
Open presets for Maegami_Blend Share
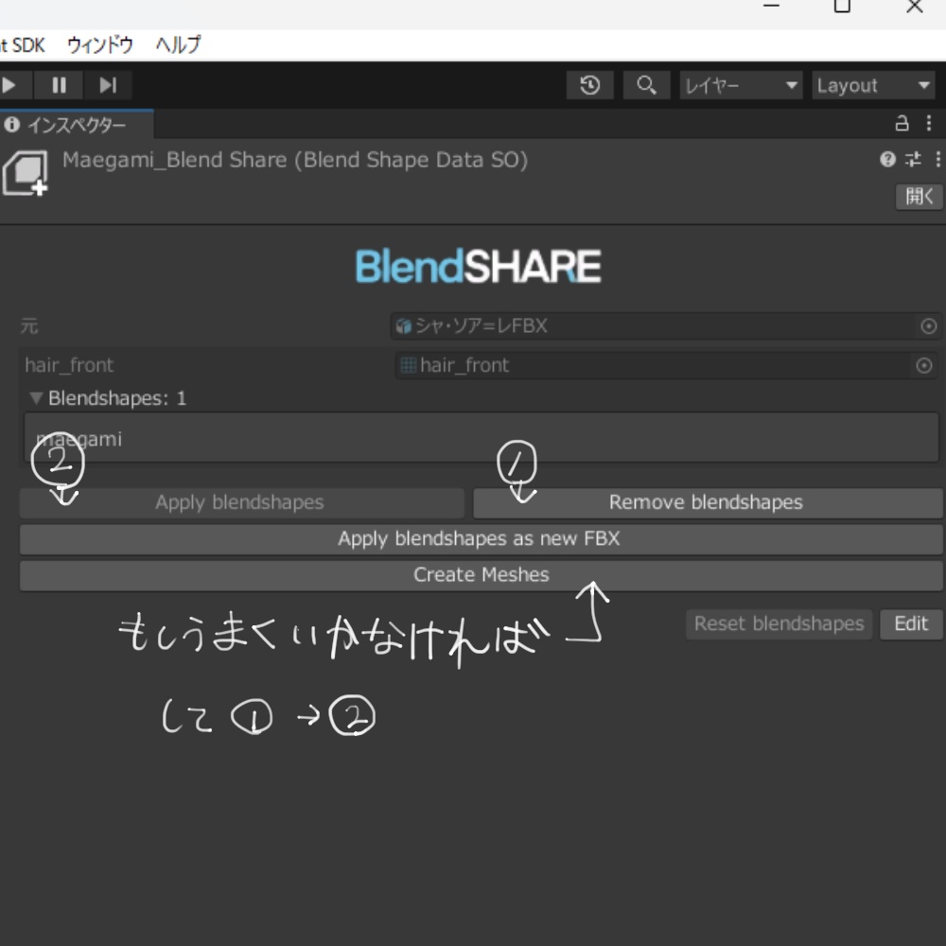tap(910, 159)
